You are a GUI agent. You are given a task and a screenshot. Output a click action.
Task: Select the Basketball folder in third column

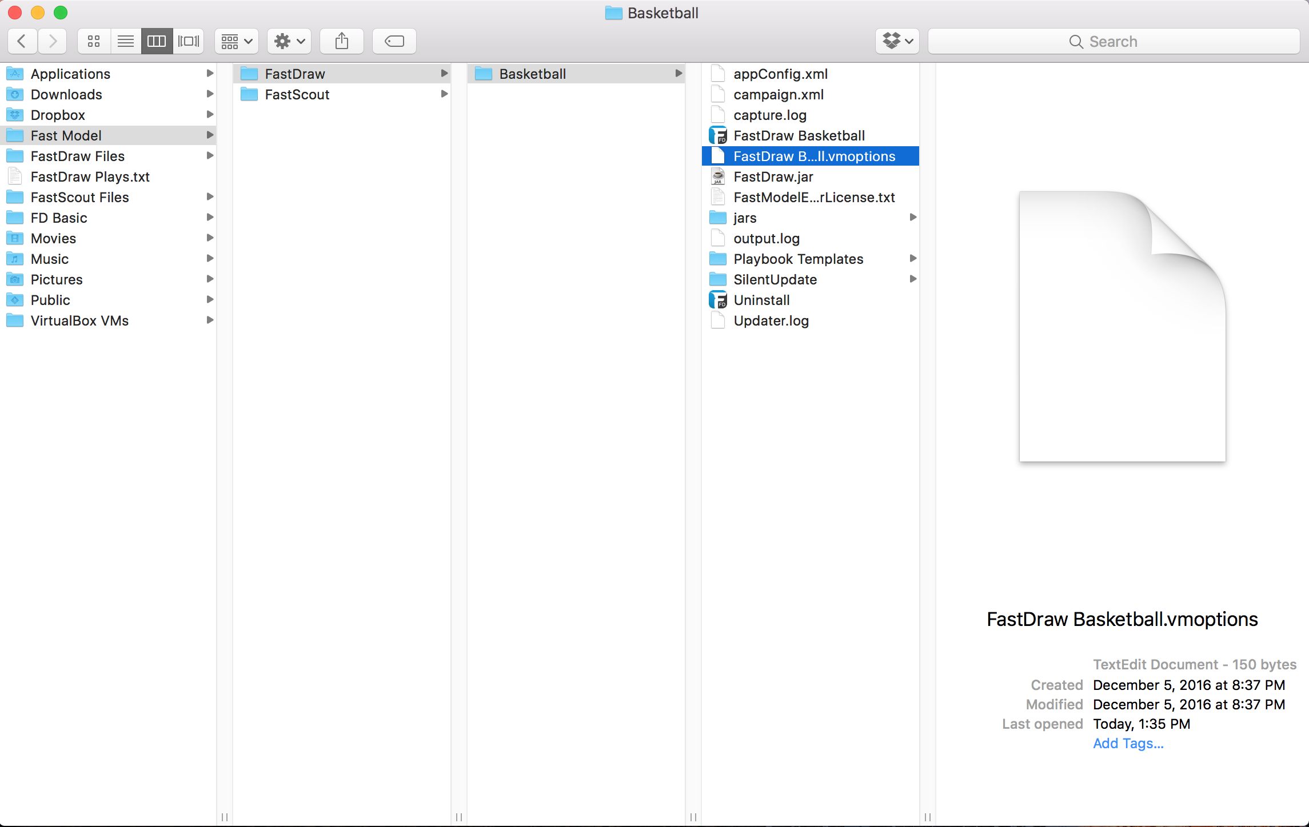576,74
